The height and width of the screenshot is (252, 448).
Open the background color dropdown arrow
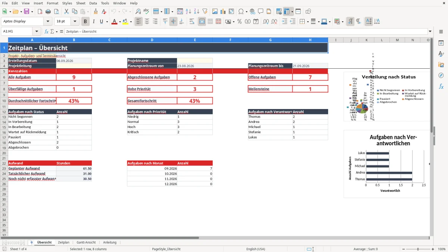pyautogui.click(x=131, y=22)
